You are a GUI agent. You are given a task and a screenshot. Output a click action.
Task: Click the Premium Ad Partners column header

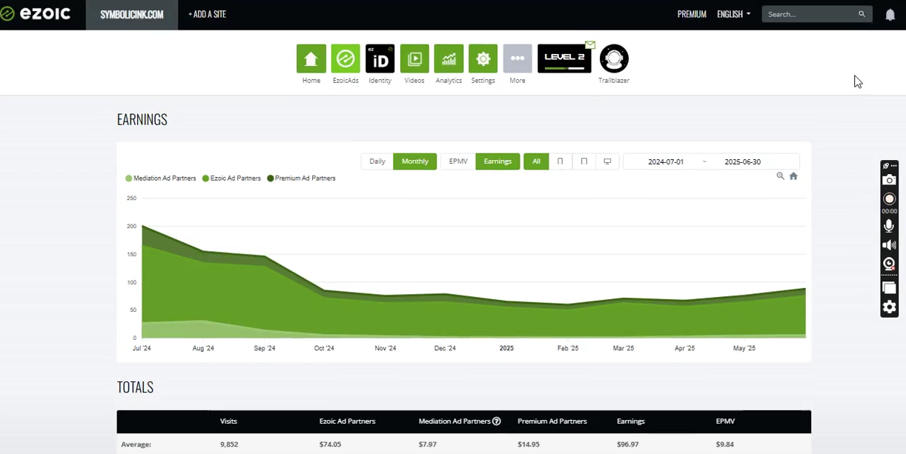tap(552, 421)
